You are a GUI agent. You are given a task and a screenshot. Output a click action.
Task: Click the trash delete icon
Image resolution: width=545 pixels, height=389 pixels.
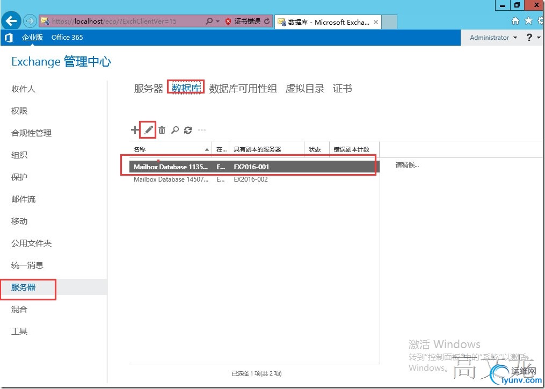[162, 130]
